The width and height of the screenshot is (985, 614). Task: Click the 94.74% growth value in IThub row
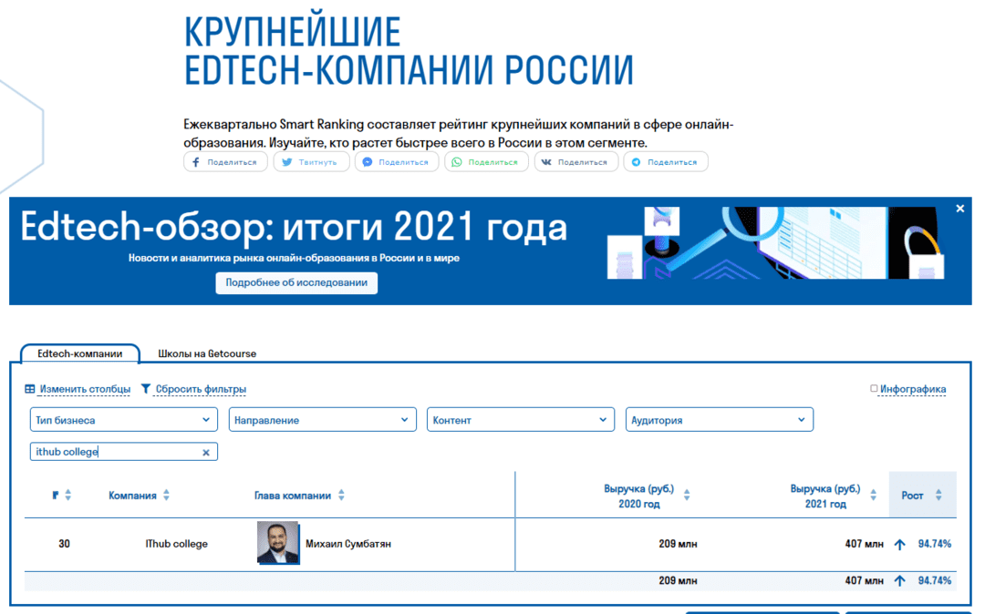point(934,544)
